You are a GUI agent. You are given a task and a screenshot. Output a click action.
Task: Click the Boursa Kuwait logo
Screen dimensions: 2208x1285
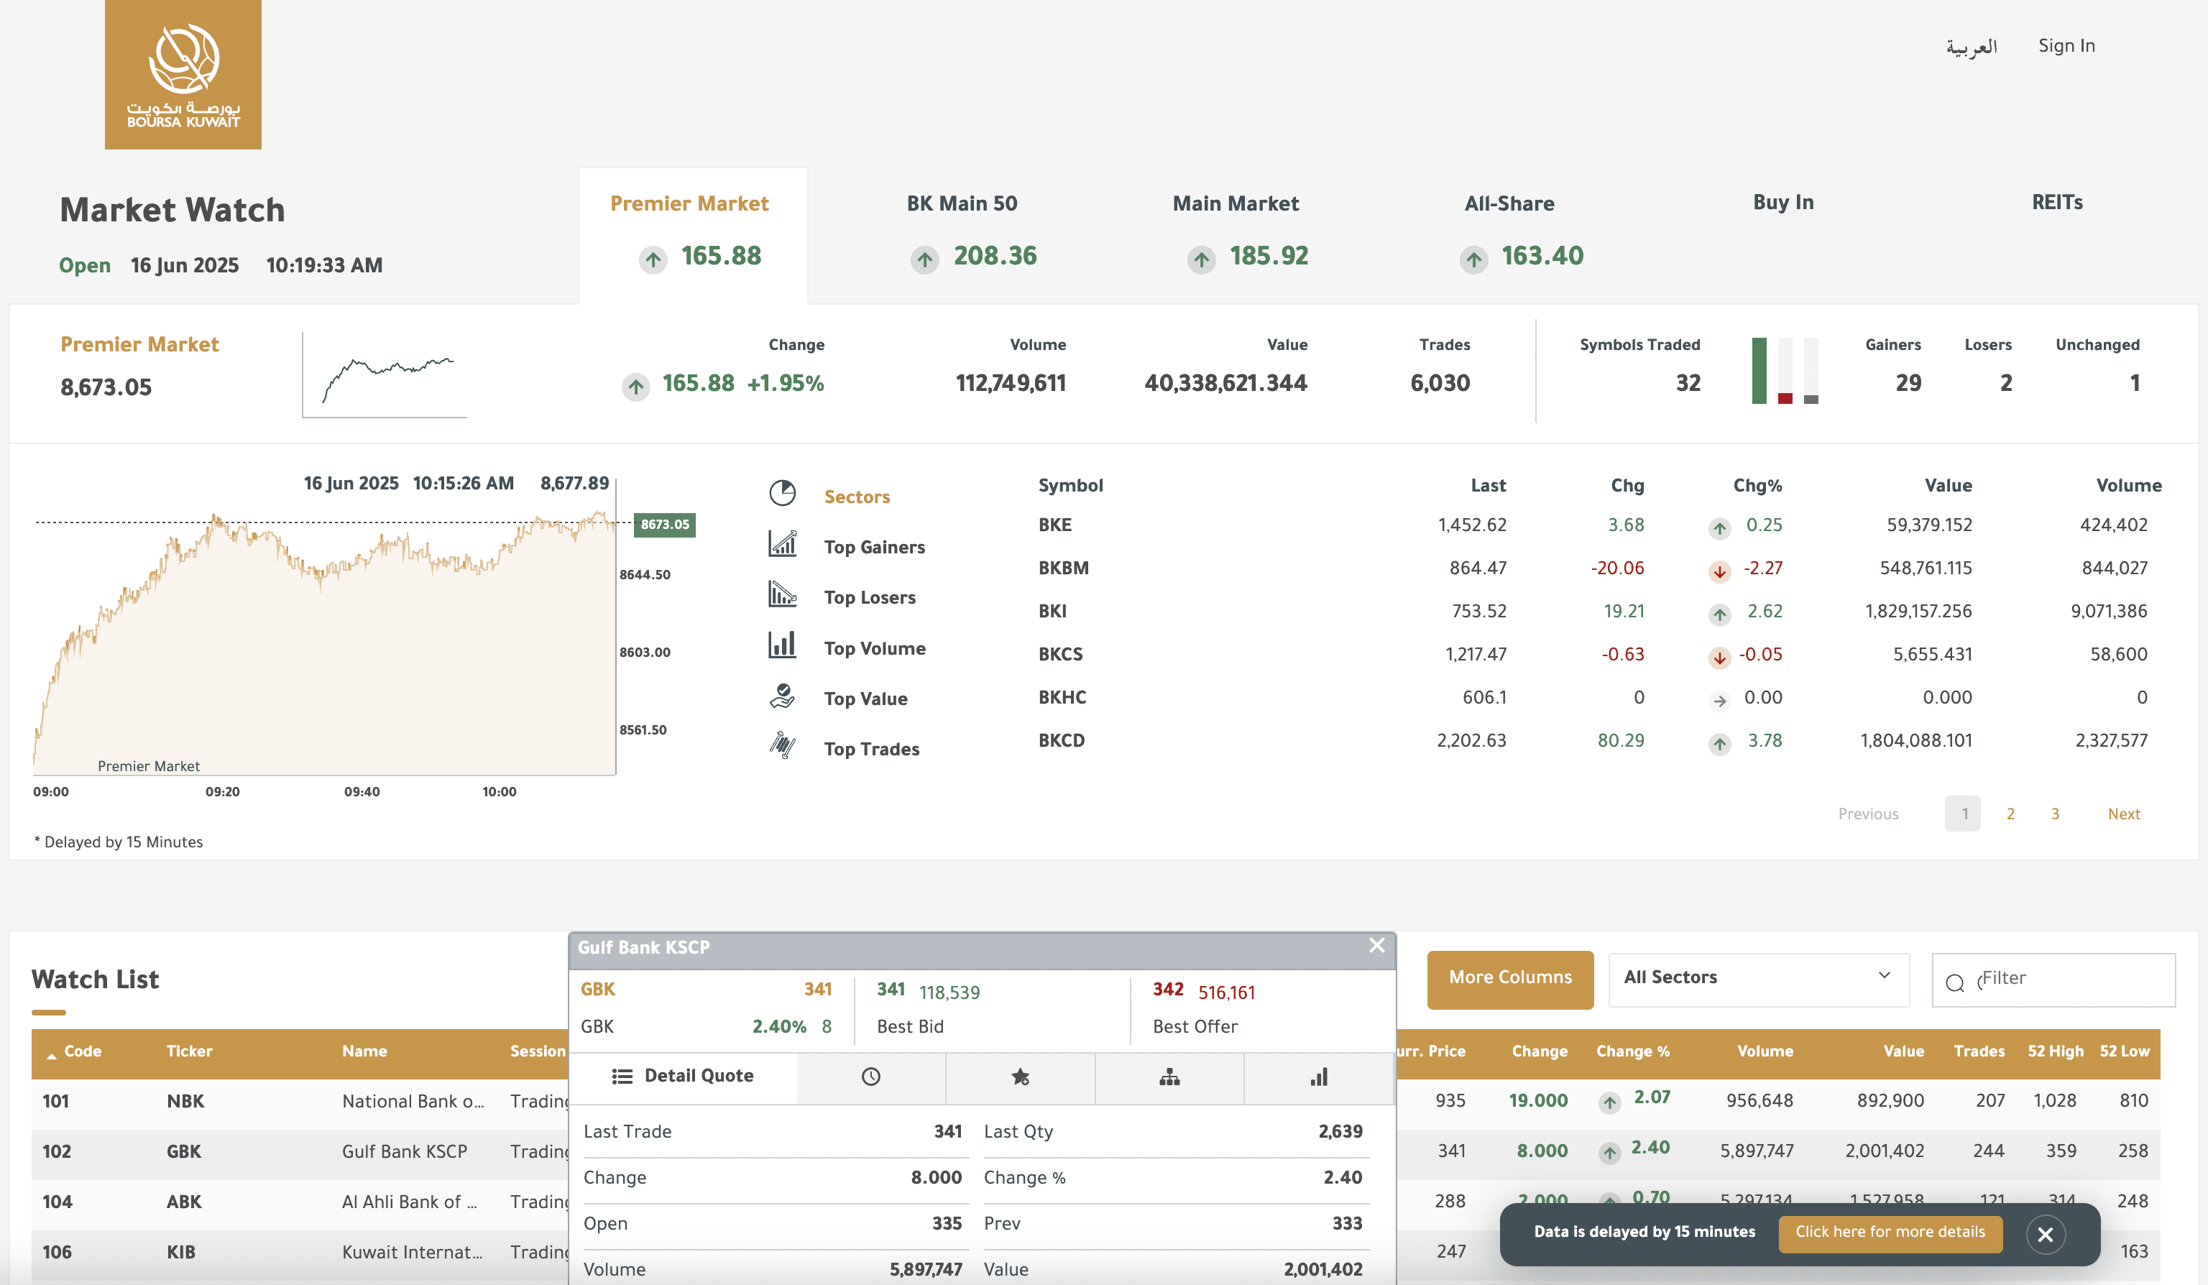point(183,75)
